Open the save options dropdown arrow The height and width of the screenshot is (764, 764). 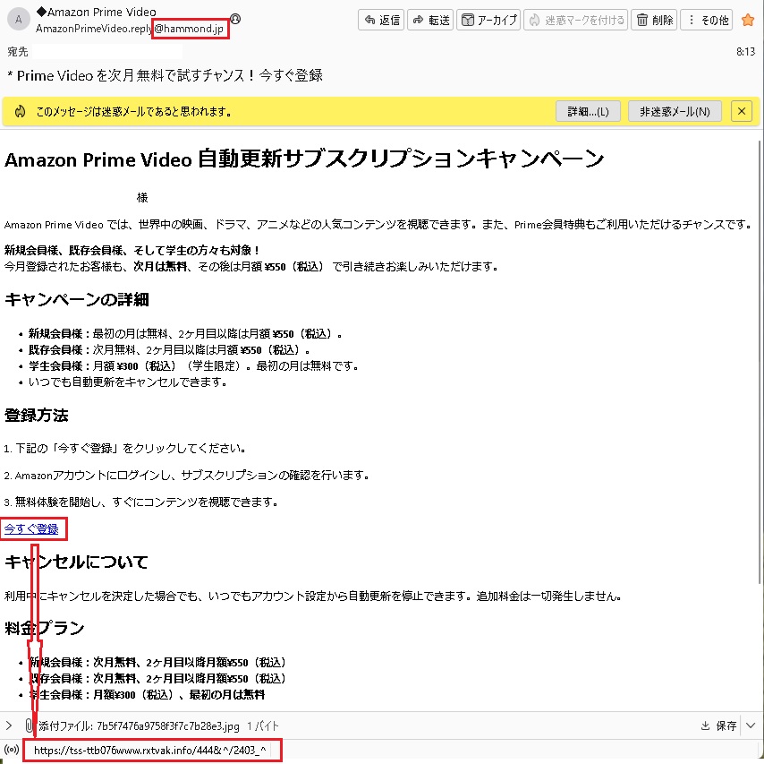point(751,725)
